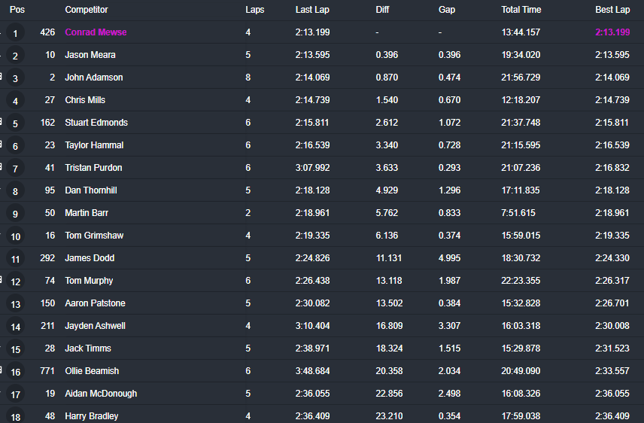
Task: Open competitor Conrad Mewse's details
Action: click(x=96, y=32)
